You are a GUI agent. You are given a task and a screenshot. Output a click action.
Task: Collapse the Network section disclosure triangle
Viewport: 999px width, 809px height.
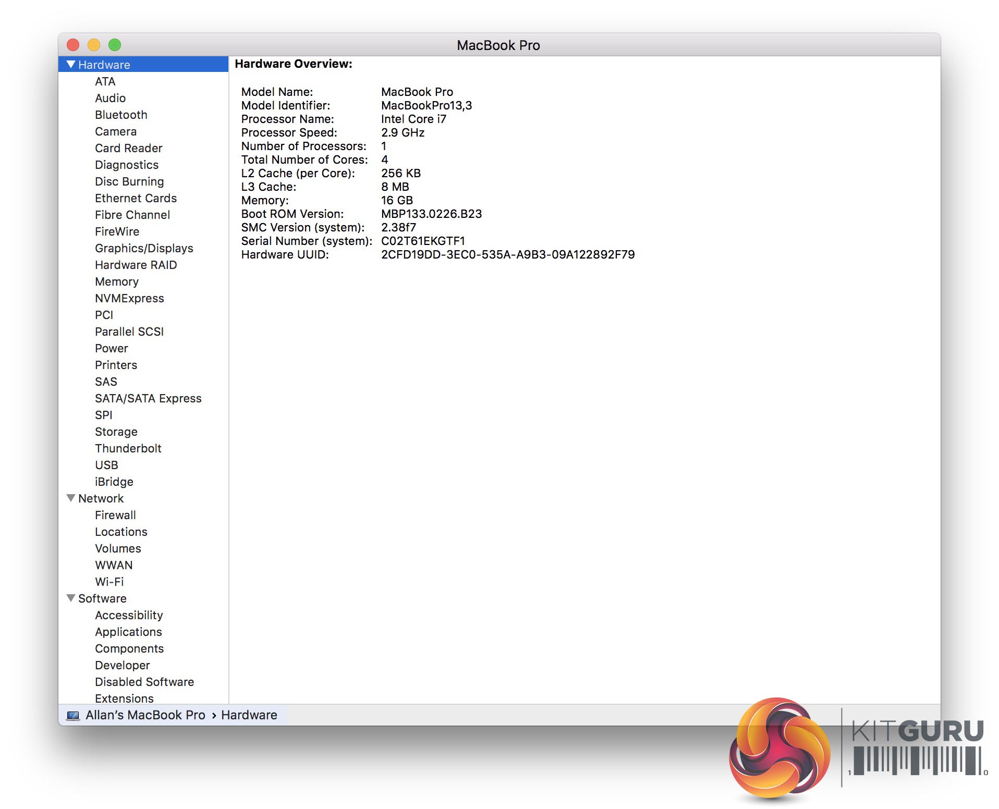tap(71, 498)
